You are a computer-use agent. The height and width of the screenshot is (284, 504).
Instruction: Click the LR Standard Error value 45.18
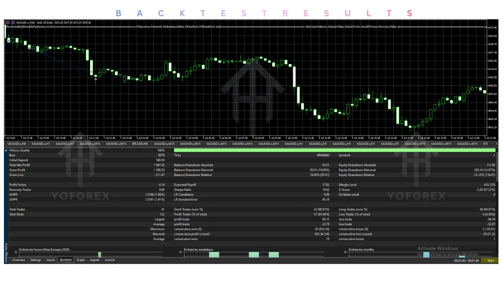pos(326,200)
